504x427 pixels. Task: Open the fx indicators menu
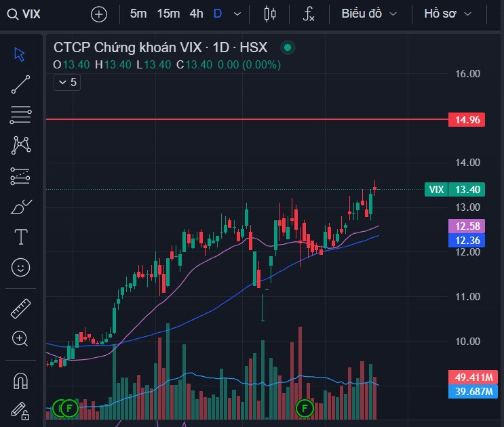click(309, 14)
